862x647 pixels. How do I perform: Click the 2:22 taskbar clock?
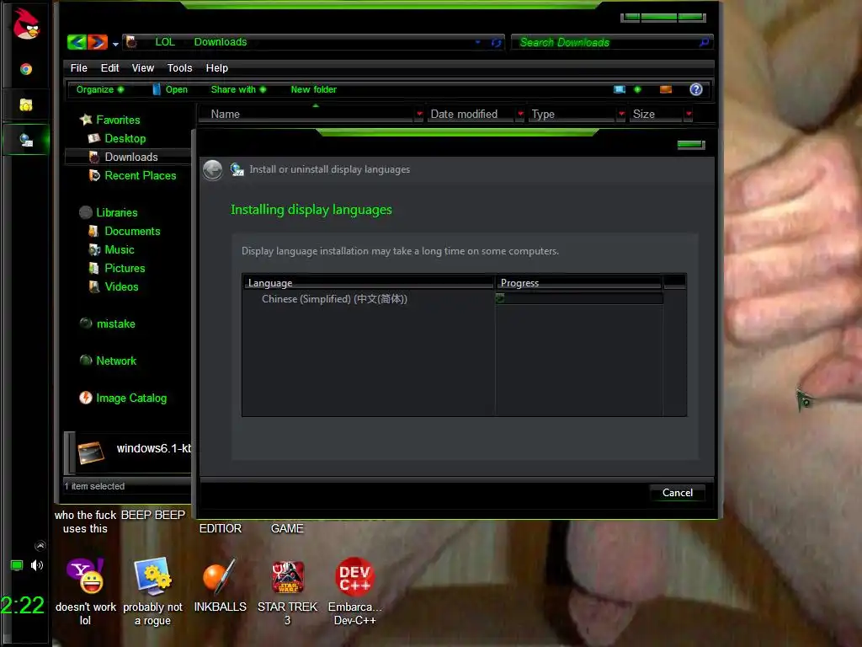[23, 605]
